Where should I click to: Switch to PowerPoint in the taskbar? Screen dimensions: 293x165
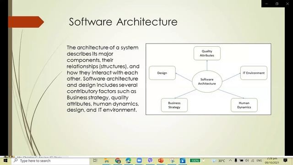point(161,161)
